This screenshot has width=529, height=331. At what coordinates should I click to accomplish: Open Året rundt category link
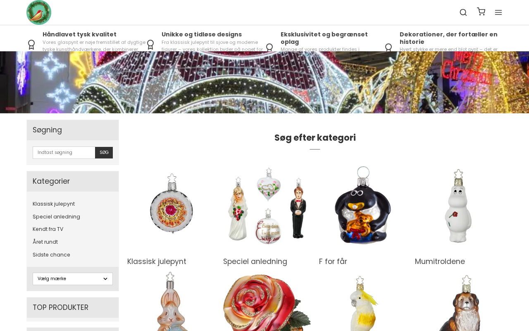[x=45, y=242]
